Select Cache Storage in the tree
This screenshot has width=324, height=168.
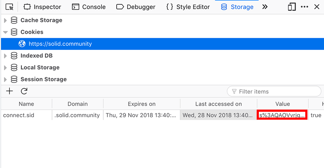click(41, 20)
